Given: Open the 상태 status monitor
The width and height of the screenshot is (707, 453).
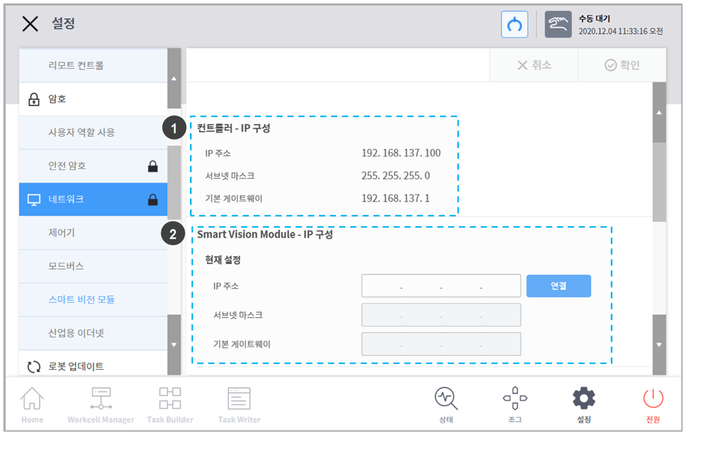Looking at the screenshot, I should [x=446, y=405].
